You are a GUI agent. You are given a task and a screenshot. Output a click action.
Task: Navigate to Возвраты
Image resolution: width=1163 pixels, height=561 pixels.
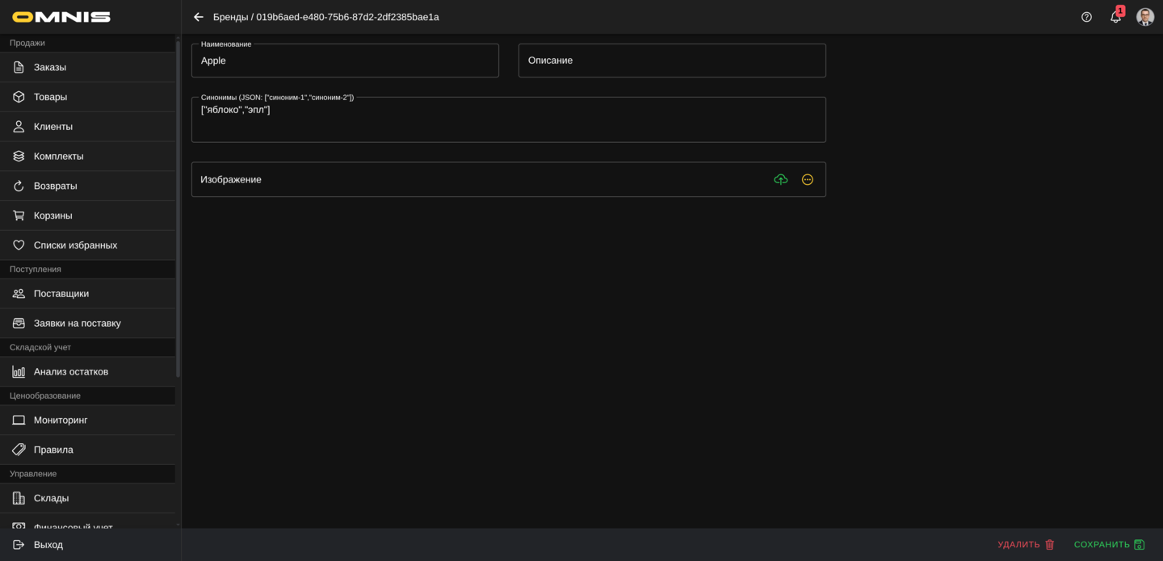click(x=55, y=186)
